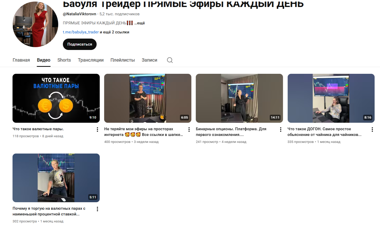Open three-dot menu for 'Бинарные опционы' video

pos(281,129)
